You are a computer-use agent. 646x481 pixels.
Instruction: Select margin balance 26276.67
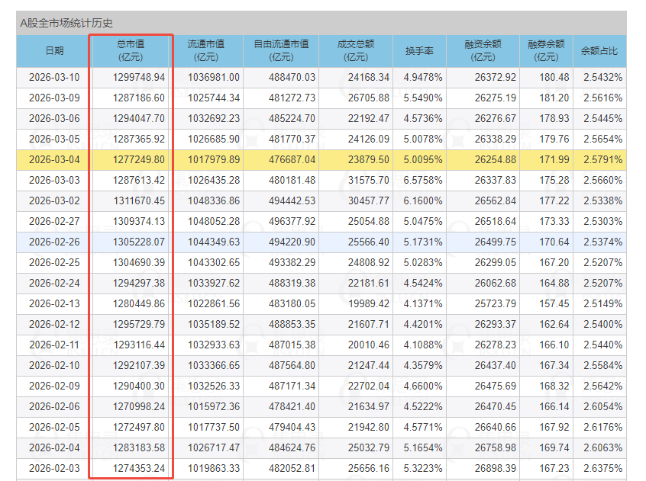click(496, 118)
